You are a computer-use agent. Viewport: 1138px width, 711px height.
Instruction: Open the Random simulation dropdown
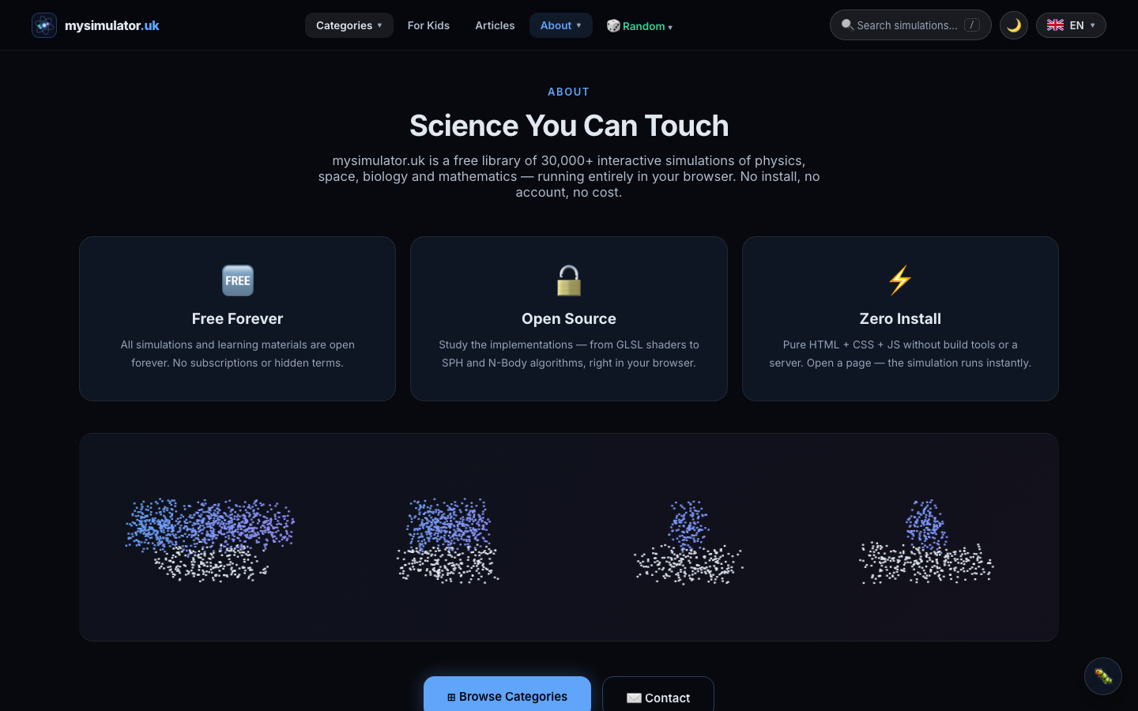(x=640, y=26)
